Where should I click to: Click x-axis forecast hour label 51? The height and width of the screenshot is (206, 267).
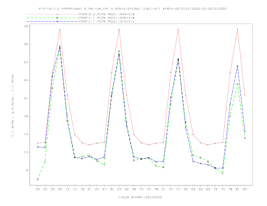pyautogui.click(x=164, y=189)
